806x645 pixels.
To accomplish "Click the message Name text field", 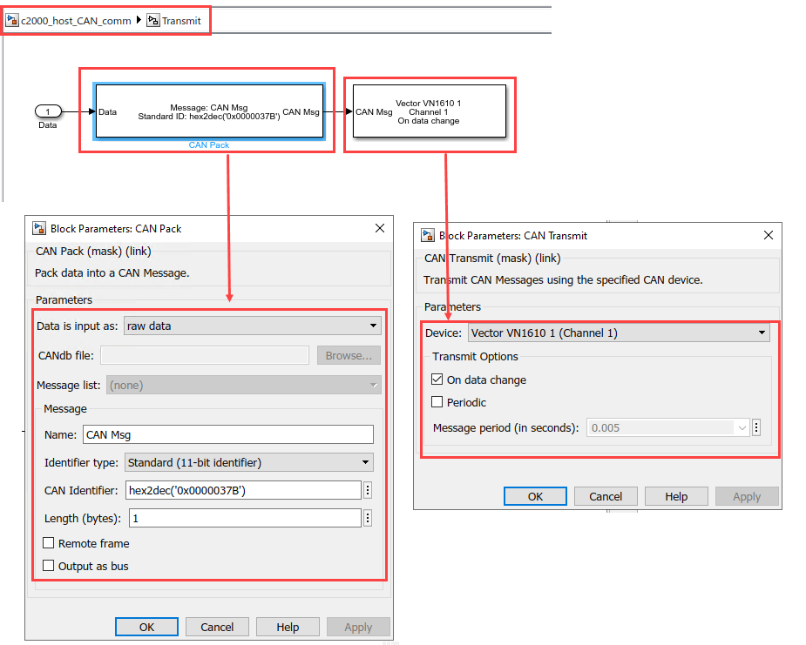I will (227, 434).
